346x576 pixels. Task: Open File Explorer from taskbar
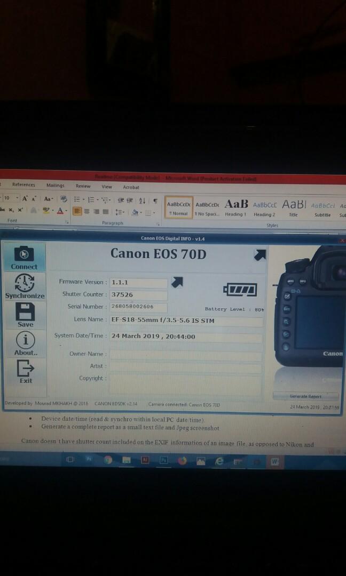tap(127, 460)
